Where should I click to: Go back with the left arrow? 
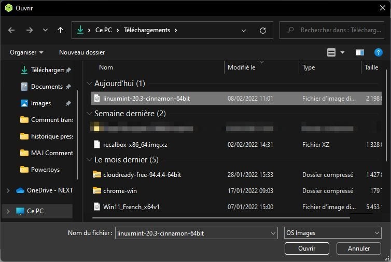click(11, 30)
